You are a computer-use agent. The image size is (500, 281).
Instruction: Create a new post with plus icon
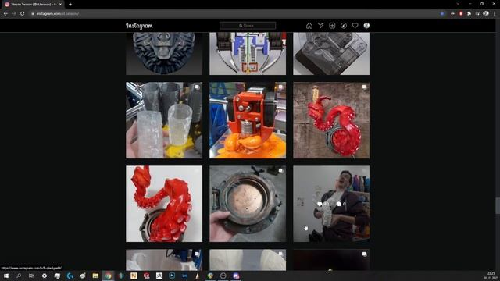click(x=332, y=26)
